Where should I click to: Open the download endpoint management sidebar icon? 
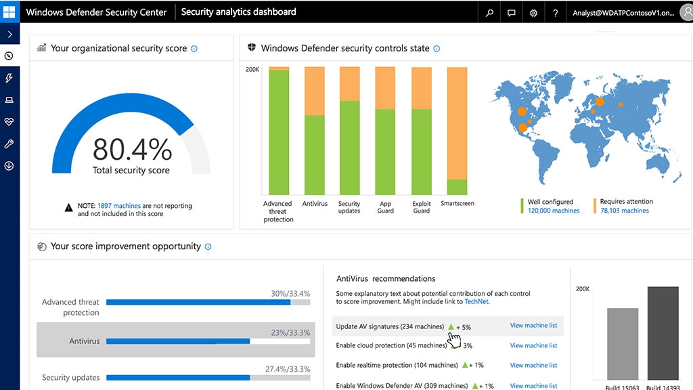coord(9,166)
